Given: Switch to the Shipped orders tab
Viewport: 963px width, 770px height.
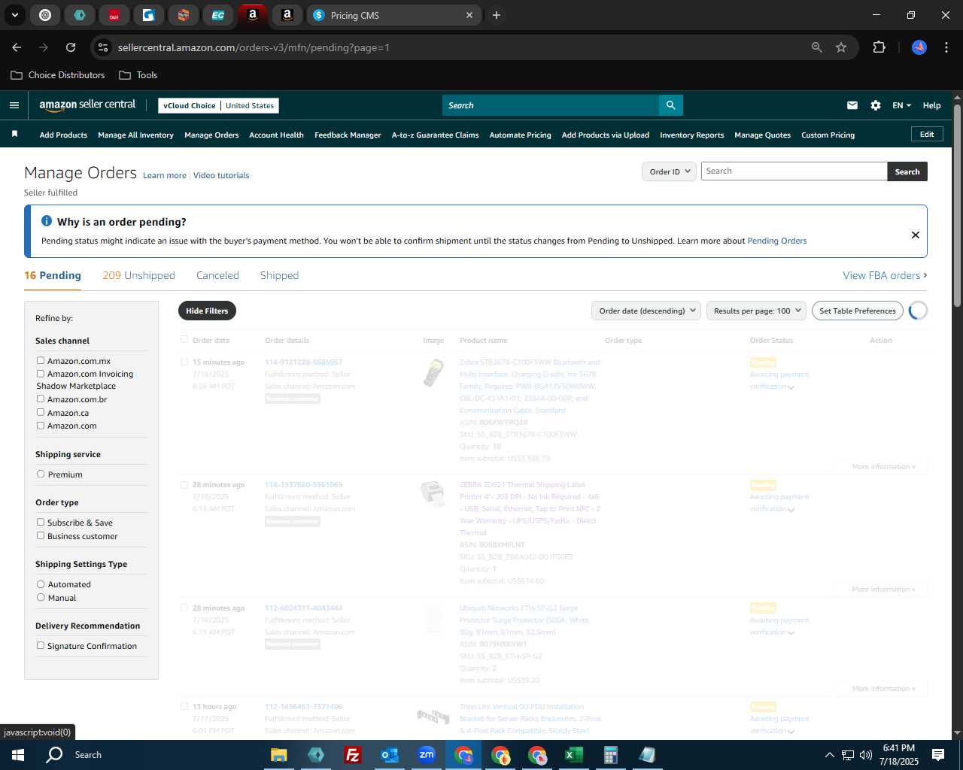Looking at the screenshot, I should tap(279, 275).
